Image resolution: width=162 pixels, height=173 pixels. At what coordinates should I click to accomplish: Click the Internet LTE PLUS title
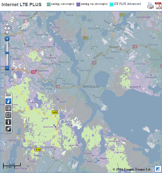tap(21, 5)
